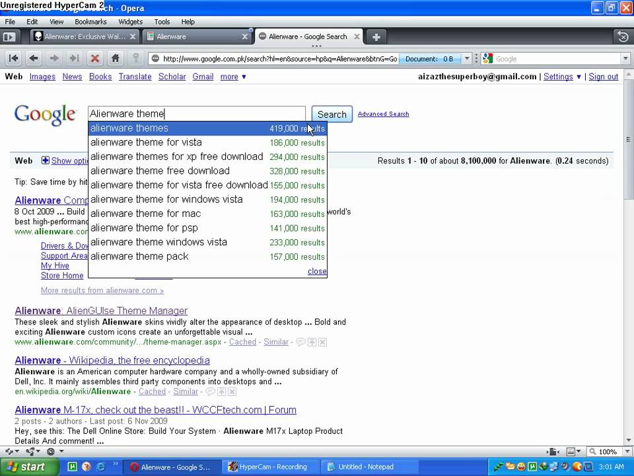Open Cached link for Wikipedia result

(152, 391)
